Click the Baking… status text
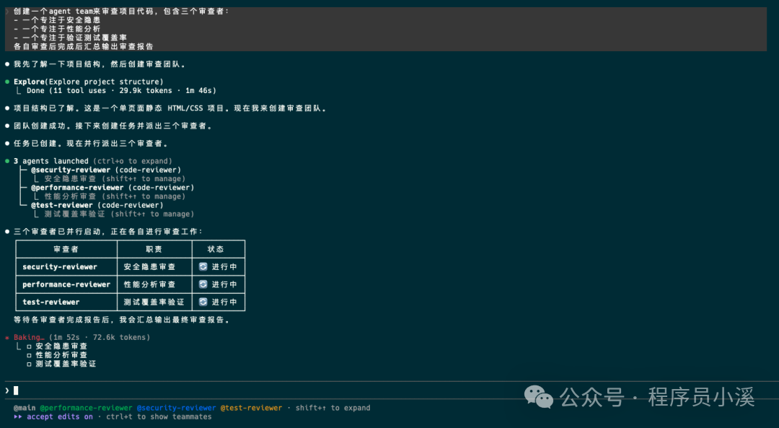Screen dimensions: 779x428 coord(29,337)
